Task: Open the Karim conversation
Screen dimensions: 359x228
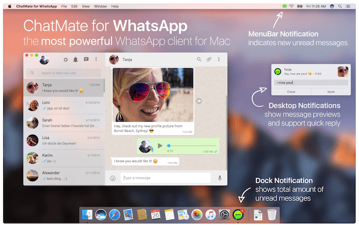Action: coord(64,158)
